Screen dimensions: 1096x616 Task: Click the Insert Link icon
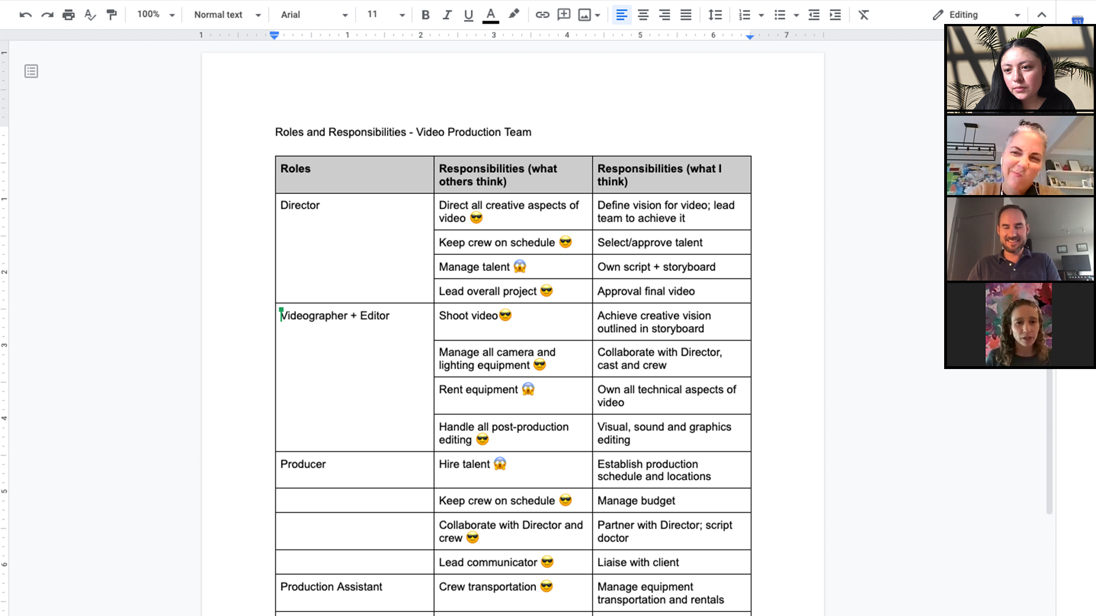(541, 14)
